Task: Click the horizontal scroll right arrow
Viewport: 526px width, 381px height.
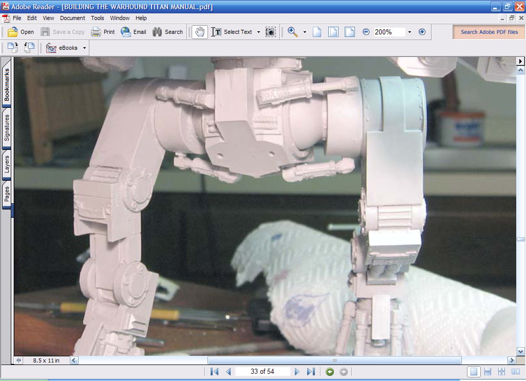Action: 512,360
